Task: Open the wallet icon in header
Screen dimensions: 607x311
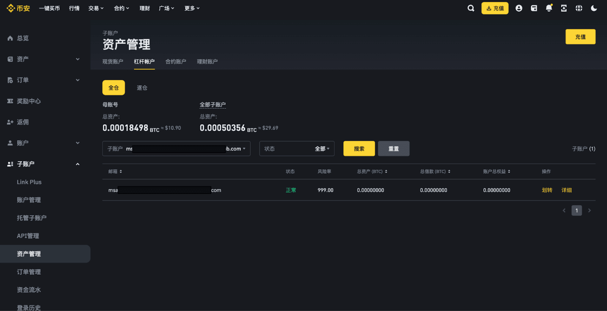Action: point(534,8)
